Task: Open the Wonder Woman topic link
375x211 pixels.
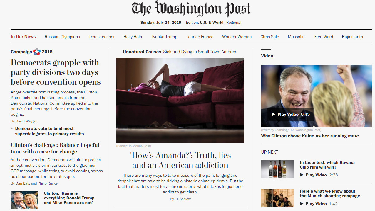Action: tap(237, 37)
